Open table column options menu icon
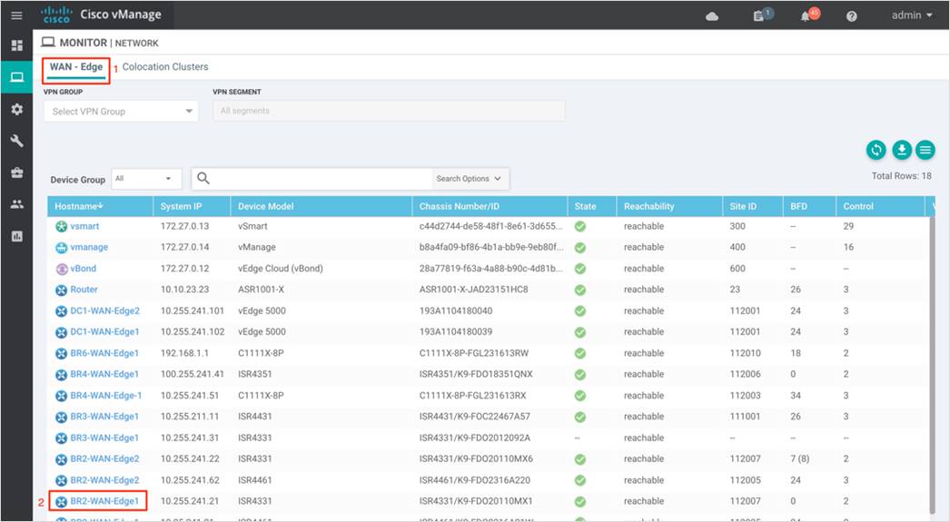 coord(925,150)
